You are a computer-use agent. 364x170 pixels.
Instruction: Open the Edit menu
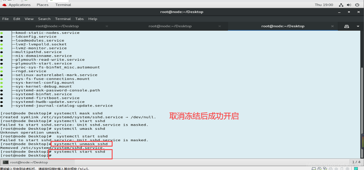tap(17, 19)
